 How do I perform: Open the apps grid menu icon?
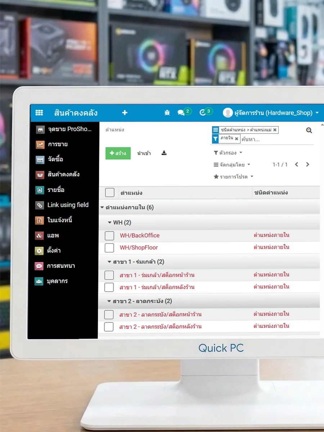39,113
